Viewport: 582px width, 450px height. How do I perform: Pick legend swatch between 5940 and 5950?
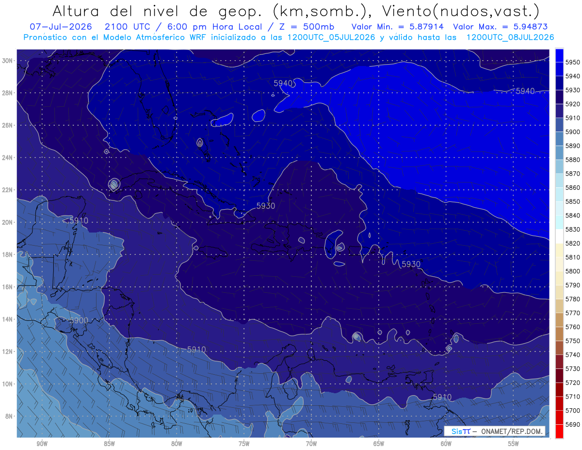coord(559,69)
